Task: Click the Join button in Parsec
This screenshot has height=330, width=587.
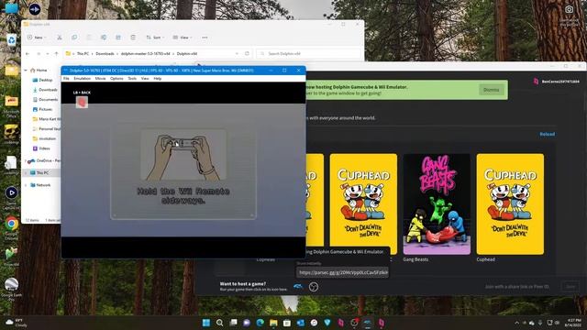Action: pos(570,287)
